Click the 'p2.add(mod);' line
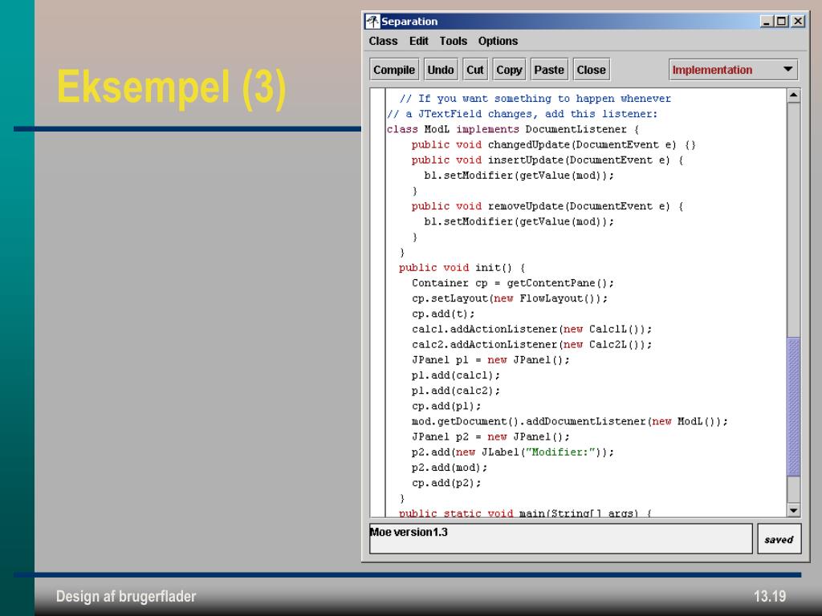 click(450, 468)
